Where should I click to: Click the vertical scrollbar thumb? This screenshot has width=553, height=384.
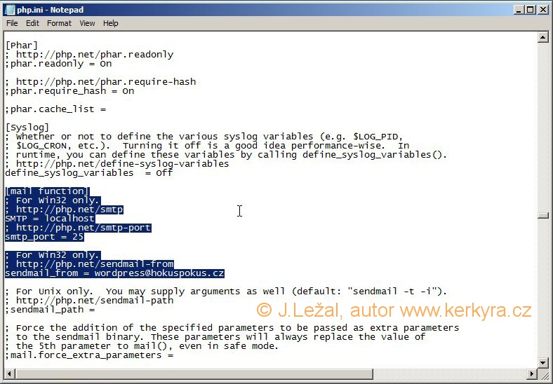point(542,216)
